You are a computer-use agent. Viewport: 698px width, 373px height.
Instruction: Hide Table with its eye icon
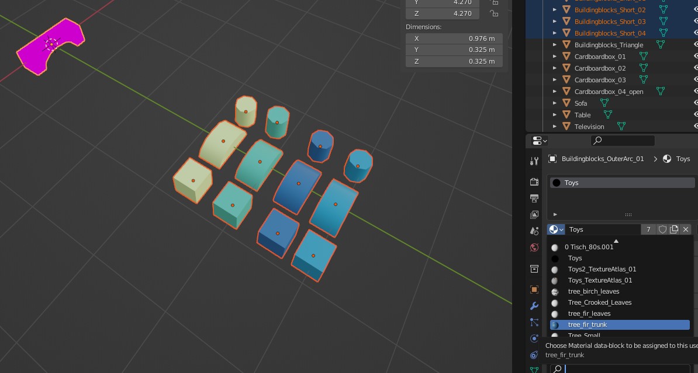[696, 114]
